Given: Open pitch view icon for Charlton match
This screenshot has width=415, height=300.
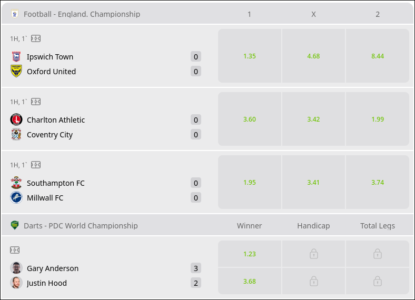Looking at the screenshot, I should 36,102.
